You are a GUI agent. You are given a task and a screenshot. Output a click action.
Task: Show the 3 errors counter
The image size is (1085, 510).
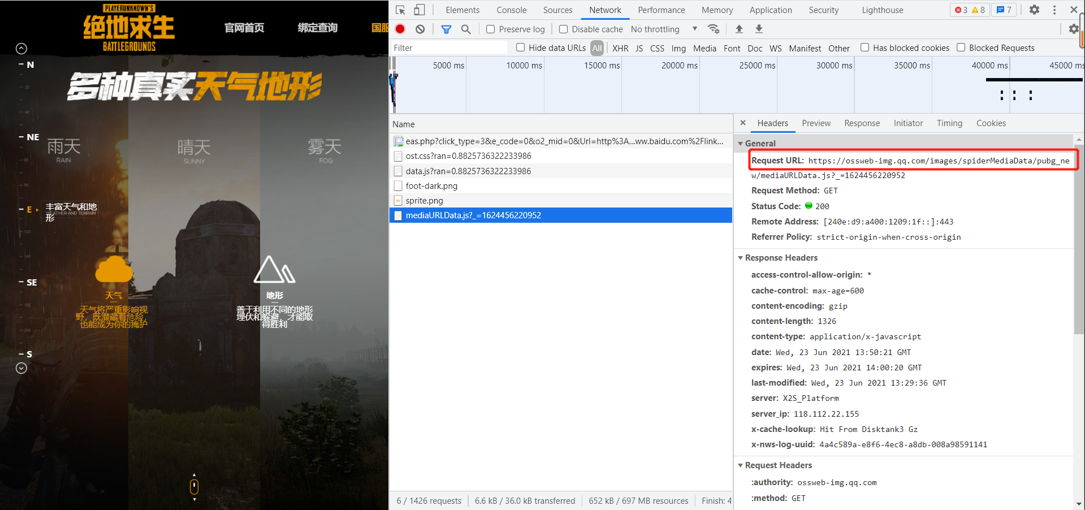pyautogui.click(x=961, y=10)
